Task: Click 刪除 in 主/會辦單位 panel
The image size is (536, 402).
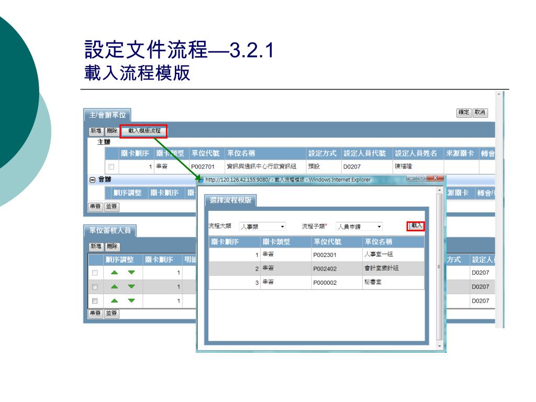Action: coord(112,131)
